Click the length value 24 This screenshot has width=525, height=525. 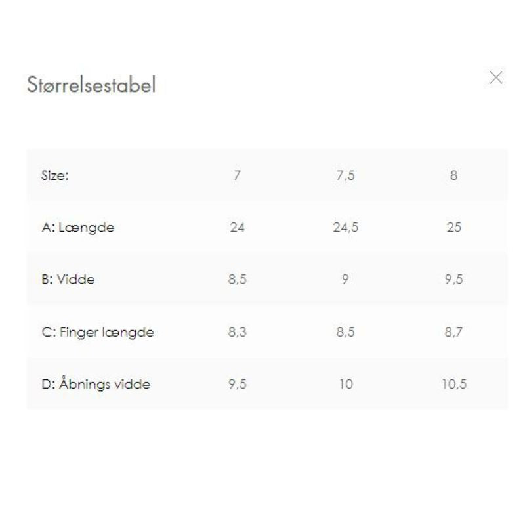coord(237,227)
